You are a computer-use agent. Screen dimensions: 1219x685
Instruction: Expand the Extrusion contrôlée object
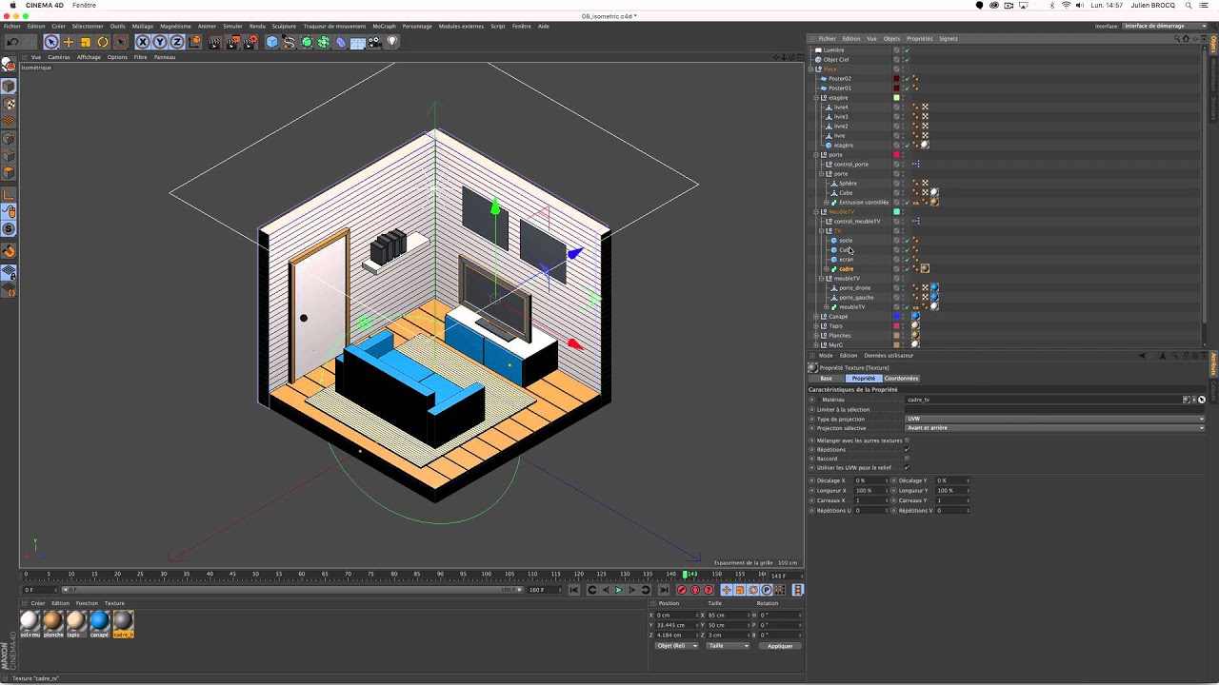827,203
